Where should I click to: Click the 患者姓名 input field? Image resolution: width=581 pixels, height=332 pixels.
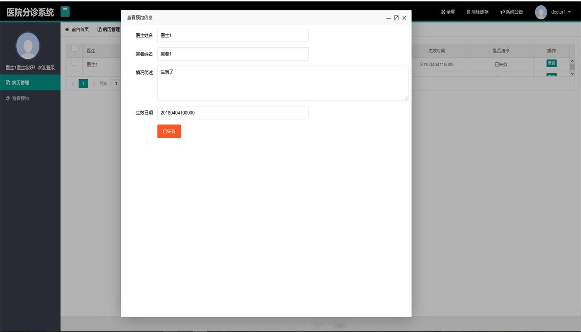point(233,54)
